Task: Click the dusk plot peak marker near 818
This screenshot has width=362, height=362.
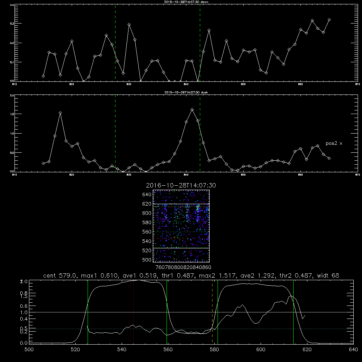Action: click(x=60, y=113)
